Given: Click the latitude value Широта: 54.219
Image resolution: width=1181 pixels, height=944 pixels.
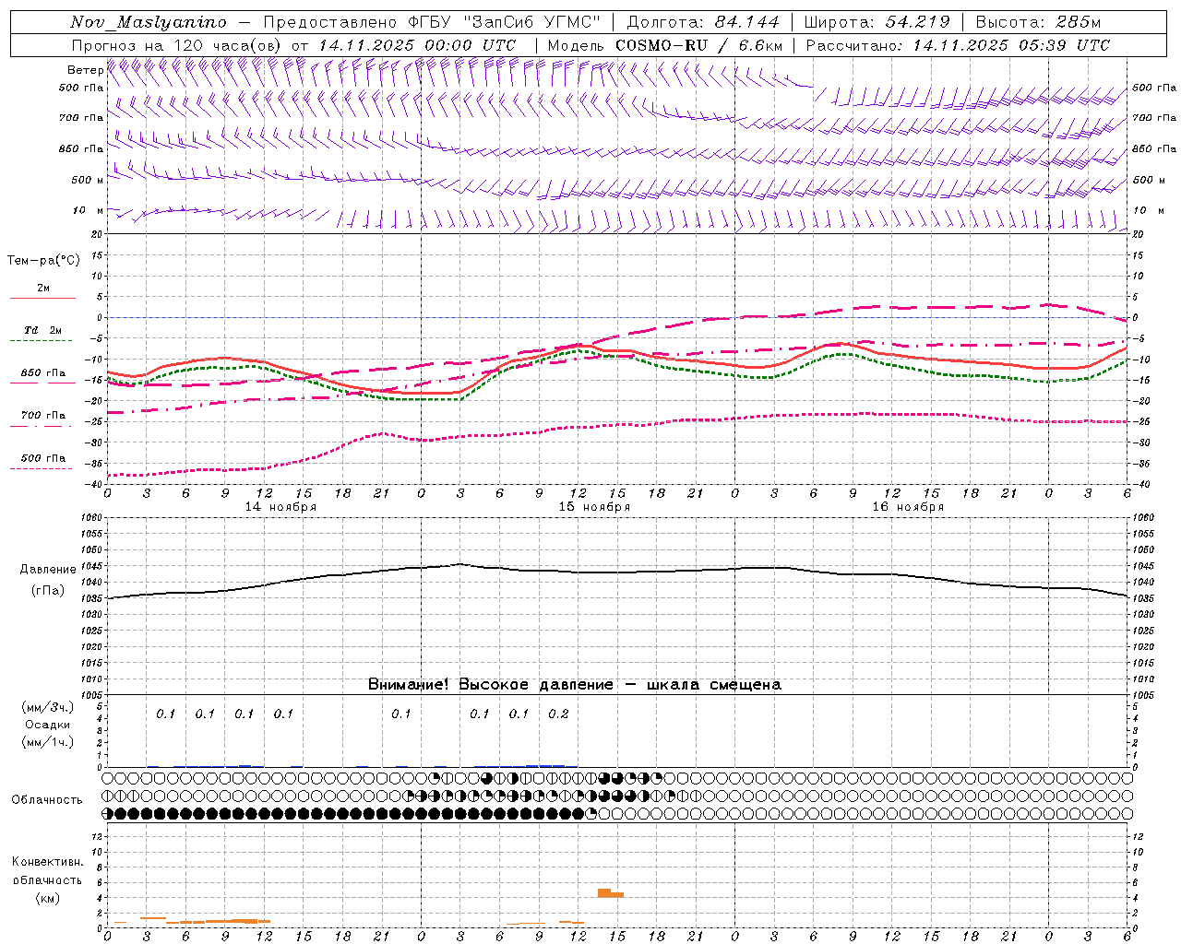Looking at the screenshot, I should (x=877, y=22).
